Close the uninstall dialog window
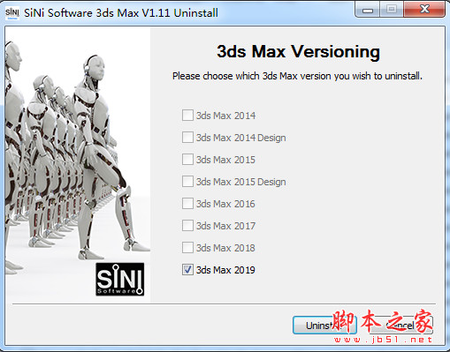Screen dimensions: 450x352 [x=424, y=10]
